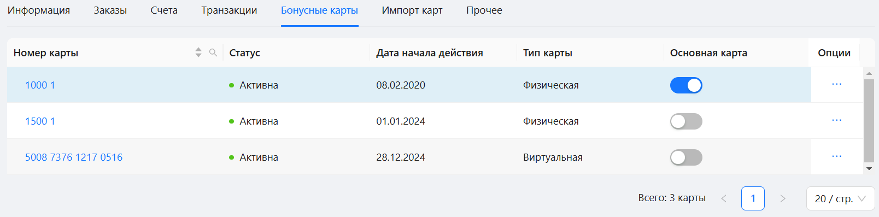Enable main card toggle for virtual card
Screen dimensions: 879x217
[686, 157]
